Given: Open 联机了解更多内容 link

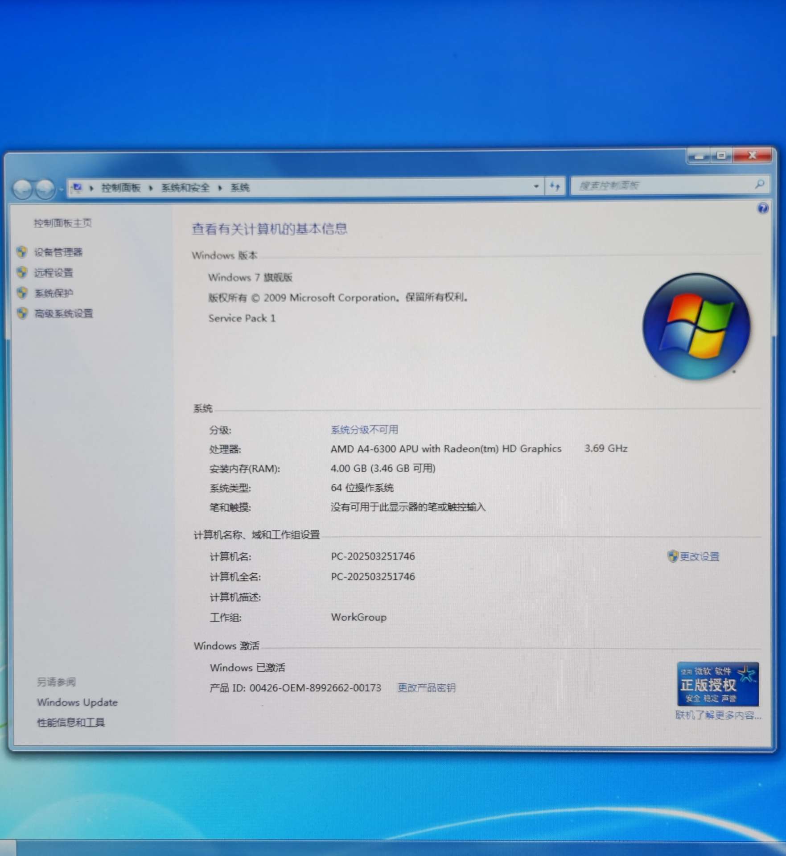Looking at the screenshot, I should point(718,715).
